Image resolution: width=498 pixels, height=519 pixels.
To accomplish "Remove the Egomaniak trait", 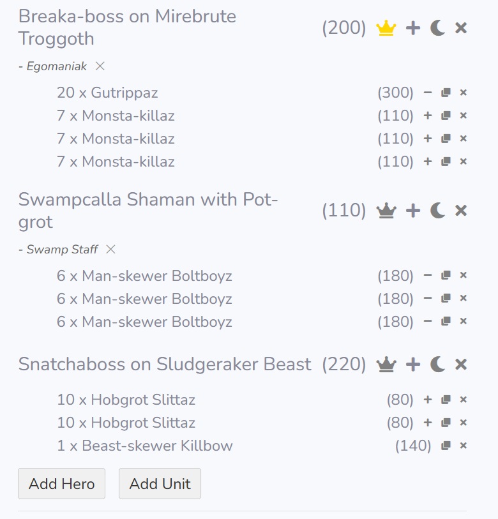I will (100, 66).
